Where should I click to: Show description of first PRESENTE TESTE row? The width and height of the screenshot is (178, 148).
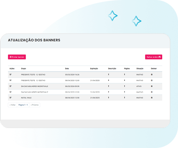(109, 74)
